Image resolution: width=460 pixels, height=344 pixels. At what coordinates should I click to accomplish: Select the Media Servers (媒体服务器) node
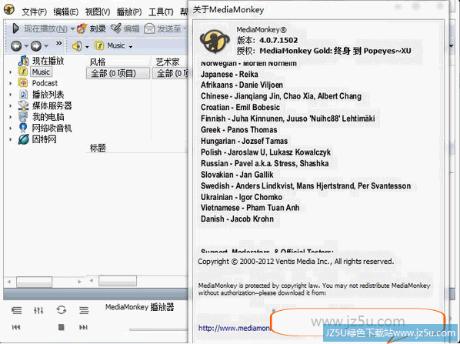coord(52,105)
